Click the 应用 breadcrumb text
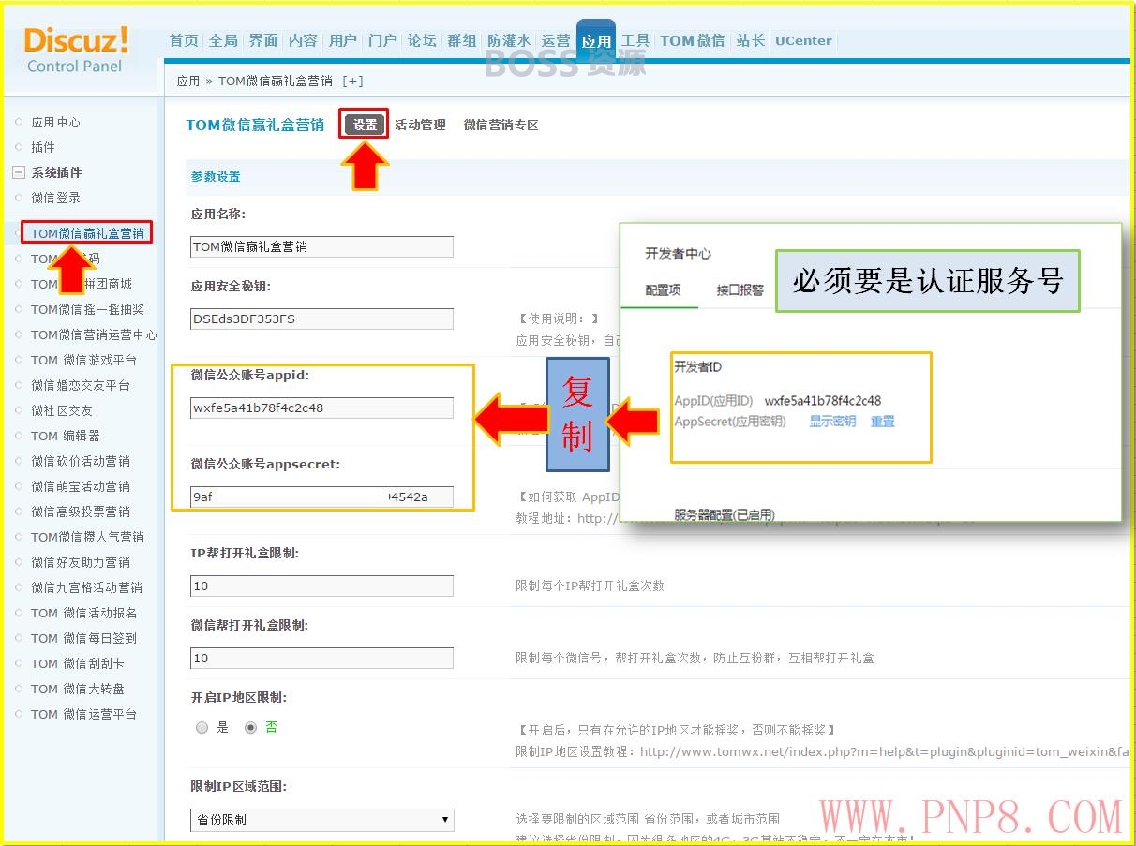The image size is (1136, 846). tap(188, 81)
